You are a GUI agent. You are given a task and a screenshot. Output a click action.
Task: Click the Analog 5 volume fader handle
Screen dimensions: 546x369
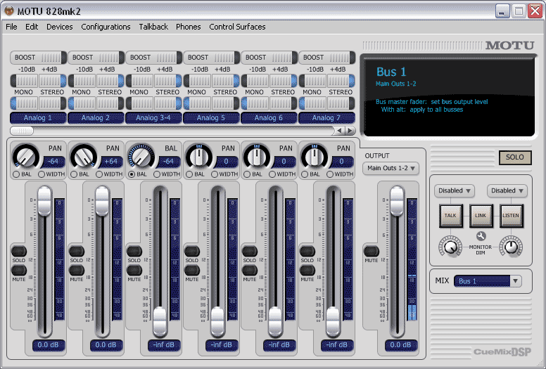click(x=217, y=322)
